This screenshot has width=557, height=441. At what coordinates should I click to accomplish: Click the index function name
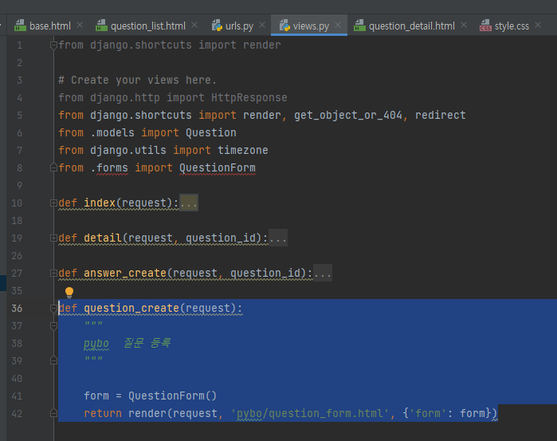pos(100,203)
